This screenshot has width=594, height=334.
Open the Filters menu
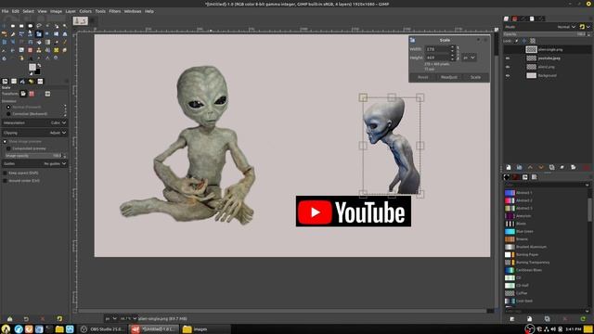[x=115, y=11]
